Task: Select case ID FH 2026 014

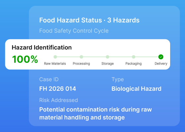Action: click(57, 89)
